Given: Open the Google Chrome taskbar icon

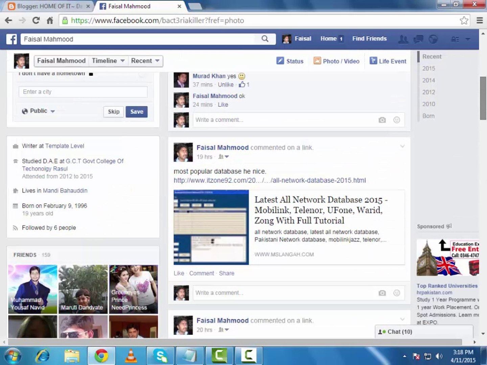Looking at the screenshot, I should 101,356.
